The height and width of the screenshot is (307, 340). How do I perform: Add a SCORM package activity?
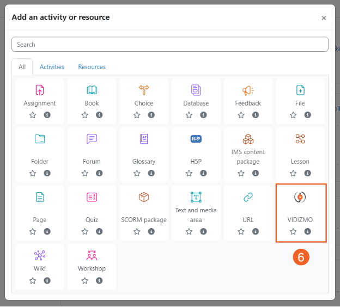tap(144, 197)
